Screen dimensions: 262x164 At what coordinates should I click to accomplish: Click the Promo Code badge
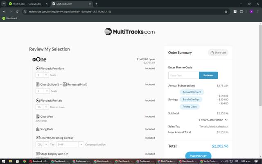(x=190, y=107)
